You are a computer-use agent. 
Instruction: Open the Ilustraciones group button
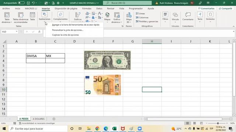(45, 17)
